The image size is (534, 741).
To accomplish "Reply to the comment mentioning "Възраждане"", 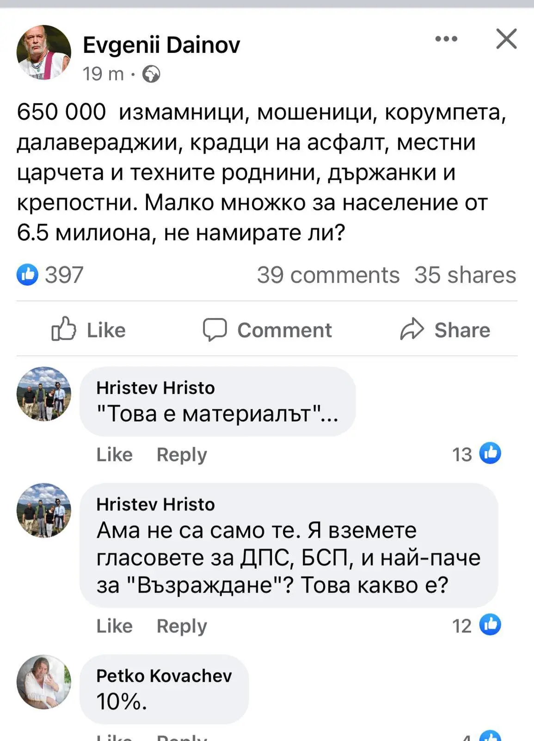I will [x=182, y=626].
